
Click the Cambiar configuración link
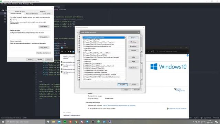pyautogui.click(x=180, y=90)
